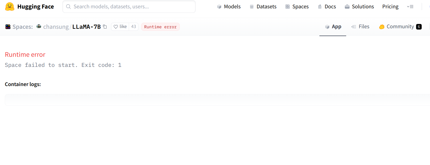
Task: Copy the space name with copy icon
Action: point(105,27)
